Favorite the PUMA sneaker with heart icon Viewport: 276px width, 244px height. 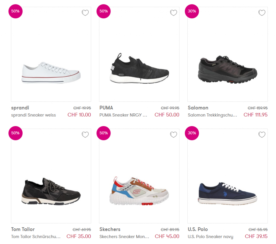pyautogui.click(x=173, y=13)
